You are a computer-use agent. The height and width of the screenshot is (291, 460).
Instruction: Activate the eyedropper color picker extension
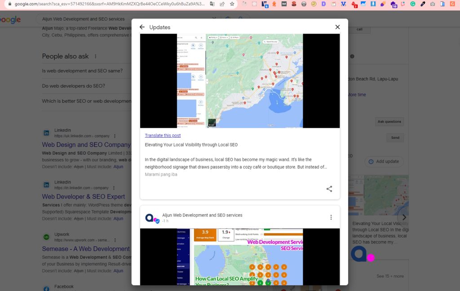[423, 4]
